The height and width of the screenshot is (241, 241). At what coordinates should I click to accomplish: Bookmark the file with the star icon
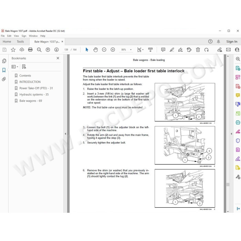[x=13, y=50]
